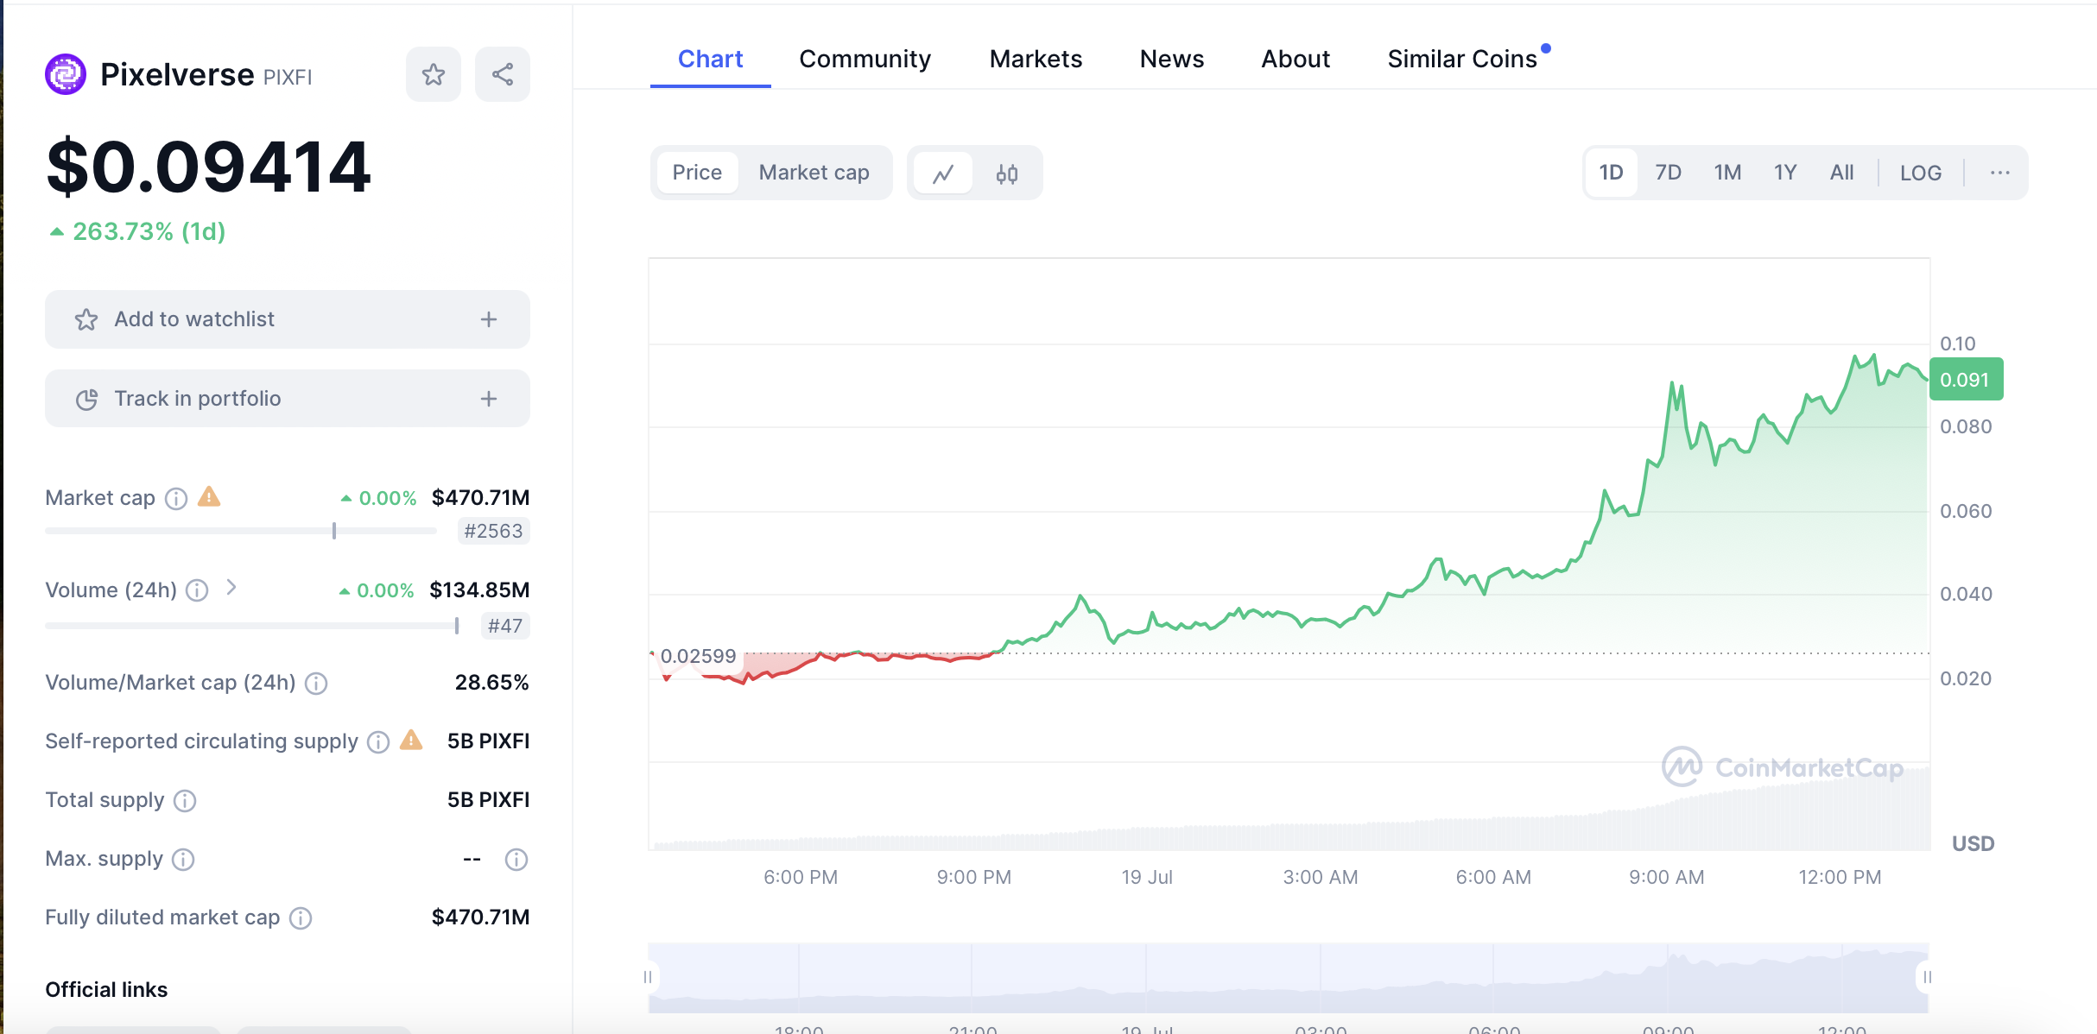Viewport: 2097px width, 1034px height.
Task: Select the 1Y range button
Action: pyautogui.click(x=1784, y=173)
